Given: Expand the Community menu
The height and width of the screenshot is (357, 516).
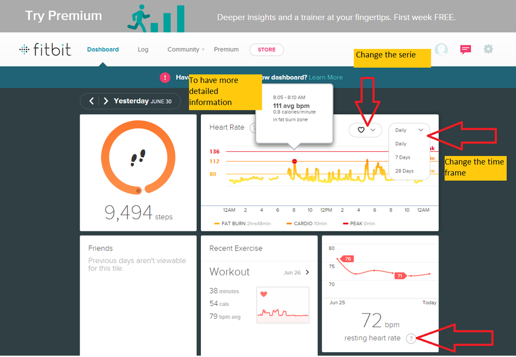Looking at the screenshot, I should (186, 50).
